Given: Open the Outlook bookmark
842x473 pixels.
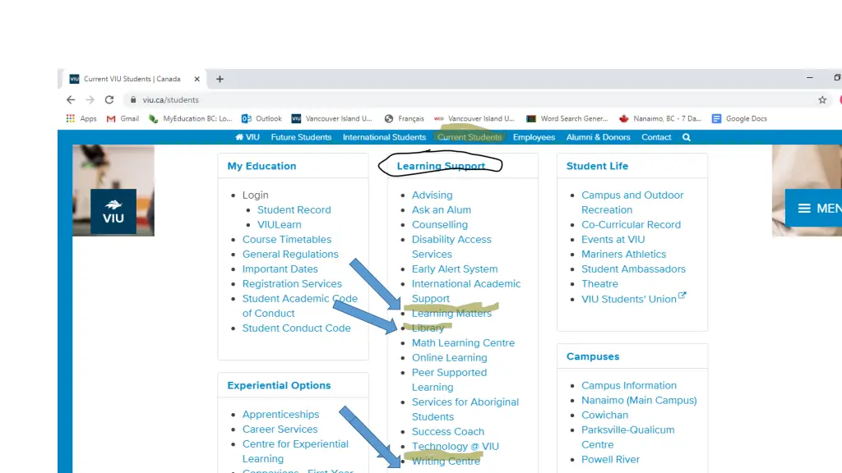Looking at the screenshot, I should tap(261, 118).
